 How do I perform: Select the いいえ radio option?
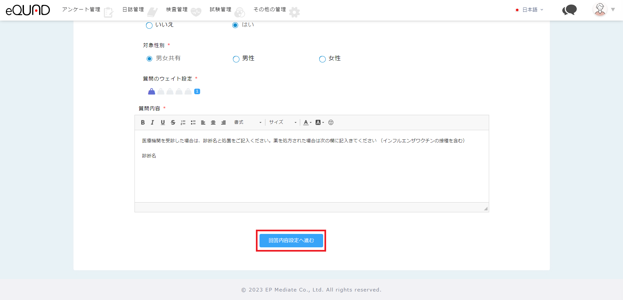149,25
